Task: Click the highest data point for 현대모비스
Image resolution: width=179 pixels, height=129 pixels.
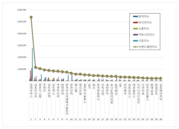Action: point(31,17)
